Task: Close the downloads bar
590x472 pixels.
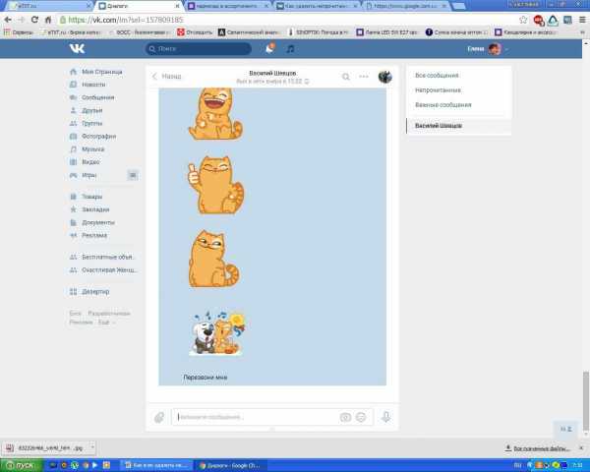Action: click(x=582, y=448)
